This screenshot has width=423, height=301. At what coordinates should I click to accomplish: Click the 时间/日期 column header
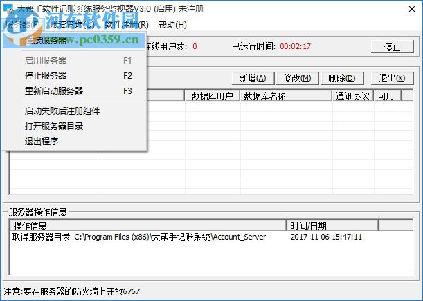[332, 226]
